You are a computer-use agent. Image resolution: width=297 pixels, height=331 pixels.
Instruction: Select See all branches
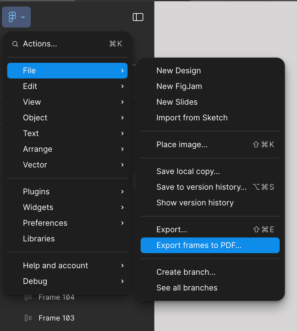210,288
